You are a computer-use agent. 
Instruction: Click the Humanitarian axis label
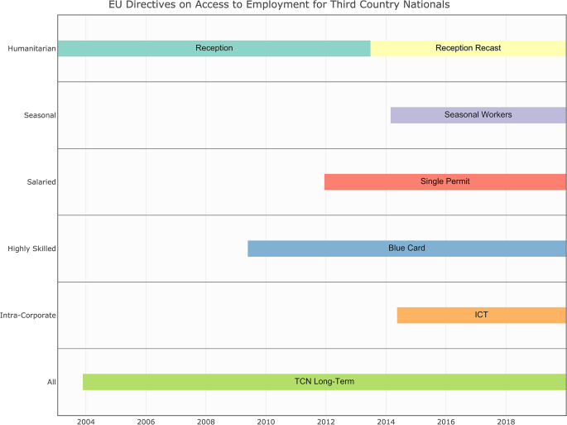coord(31,49)
